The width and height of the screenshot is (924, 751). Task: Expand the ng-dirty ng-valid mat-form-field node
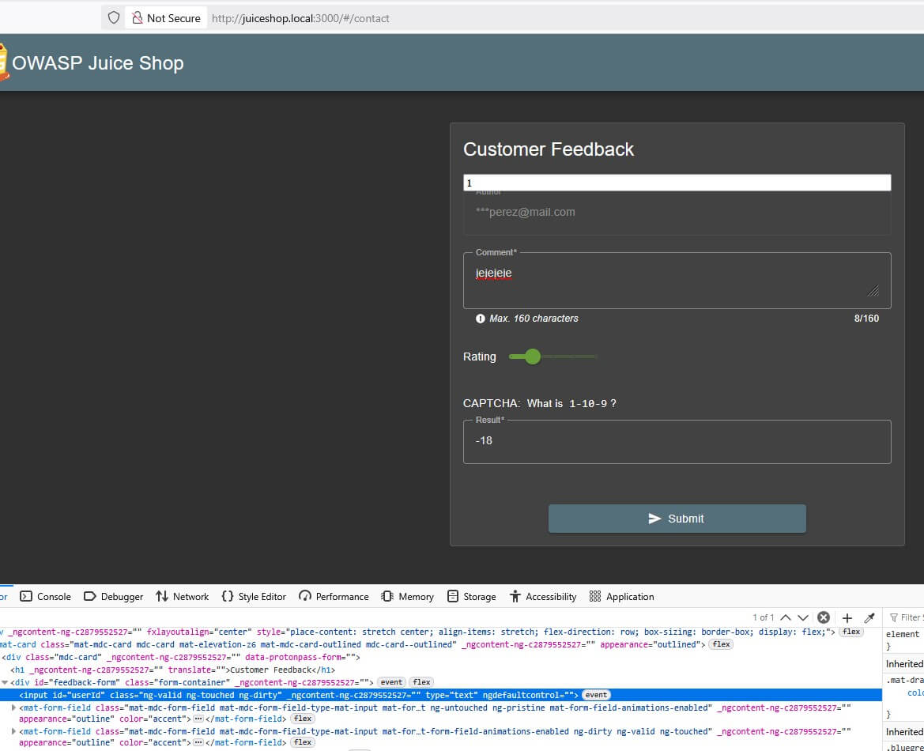click(13, 731)
